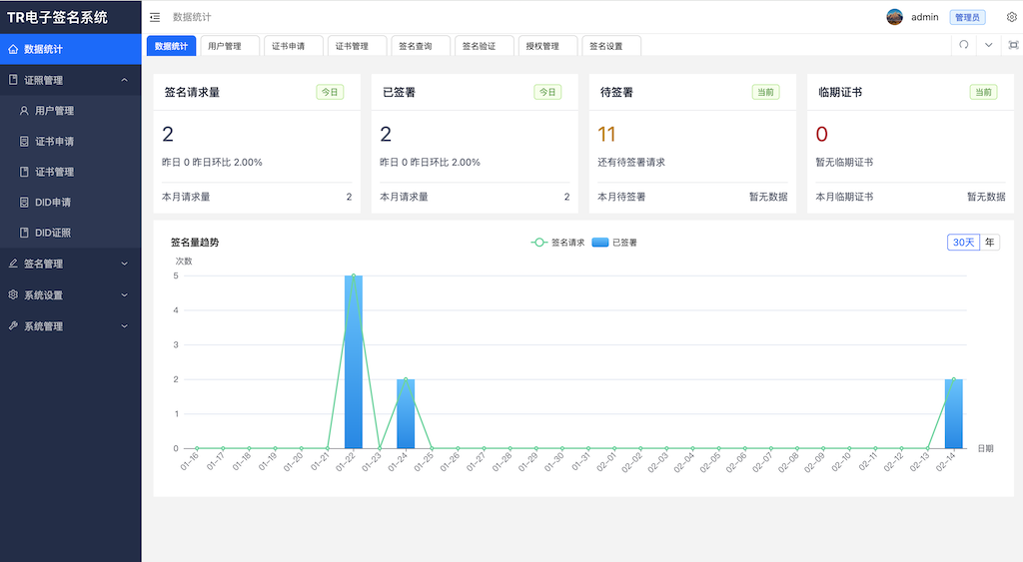
Task: Open 用户管理 from the sidebar
Action: point(71,111)
